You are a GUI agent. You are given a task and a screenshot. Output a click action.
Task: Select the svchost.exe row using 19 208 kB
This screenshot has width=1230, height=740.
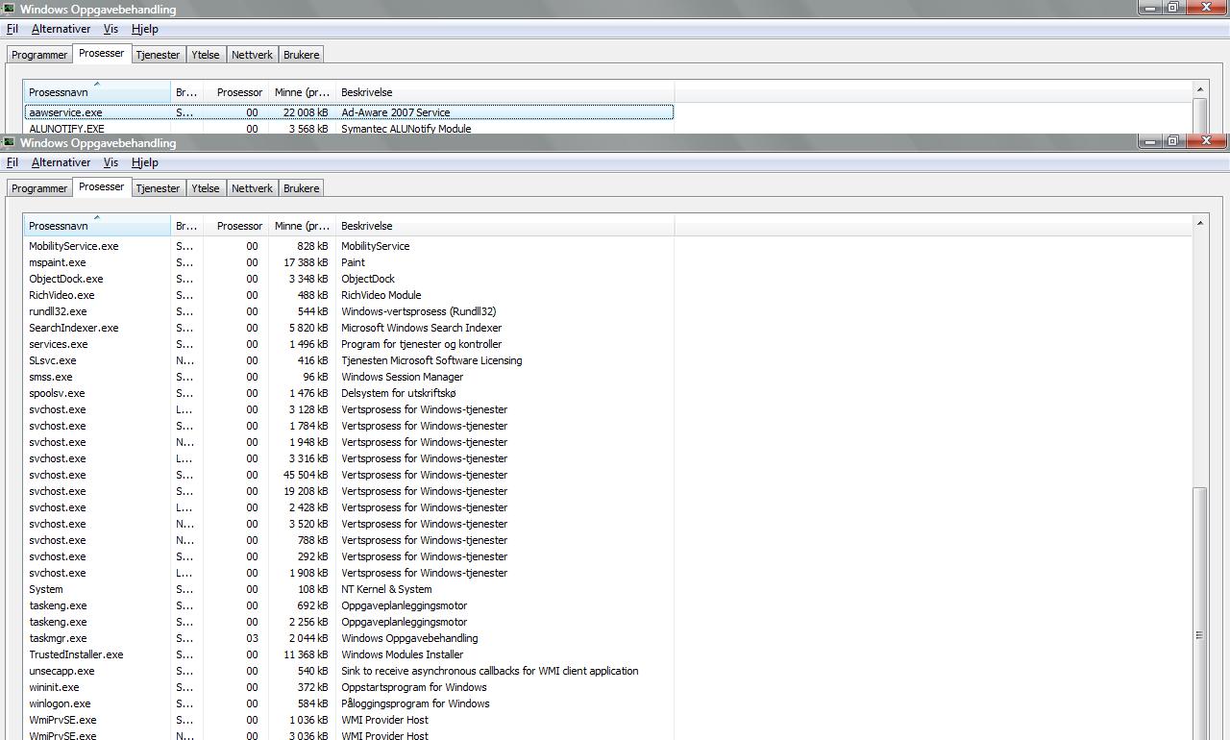349,491
